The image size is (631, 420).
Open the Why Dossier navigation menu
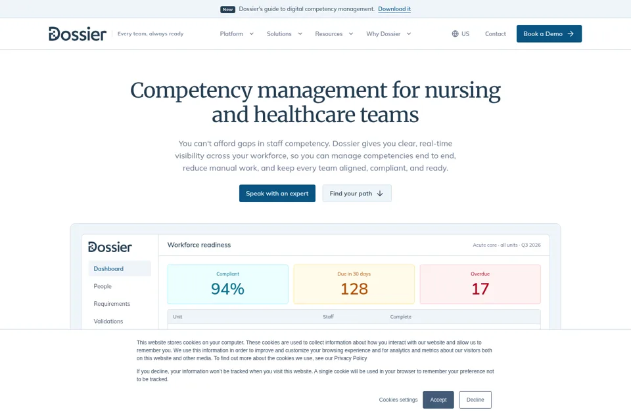pyautogui.click(x=388, y=33)
